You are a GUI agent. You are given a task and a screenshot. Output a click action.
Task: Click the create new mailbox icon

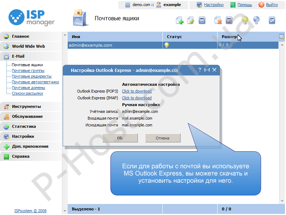(x=180, y=21)
